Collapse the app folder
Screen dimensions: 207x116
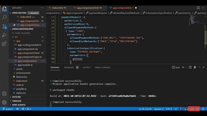pyautogui.click(x=18, y=41)
